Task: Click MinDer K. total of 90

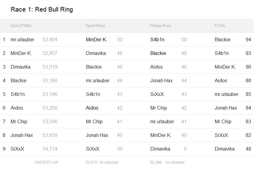Action: 248,67
